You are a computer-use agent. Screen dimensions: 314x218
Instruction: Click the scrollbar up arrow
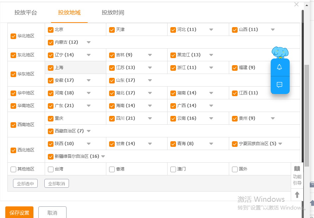(x=307, y=5)
